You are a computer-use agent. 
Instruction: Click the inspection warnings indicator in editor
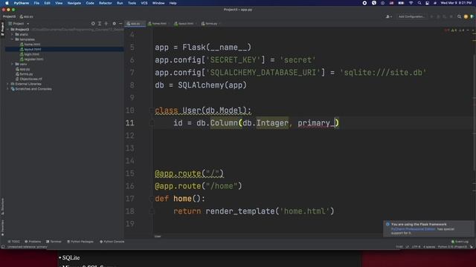point(454,30)
